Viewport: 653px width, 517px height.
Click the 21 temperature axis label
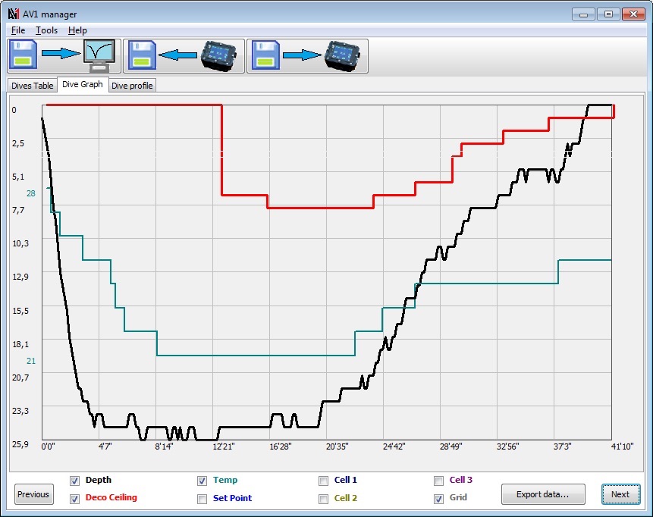(31, 361)
